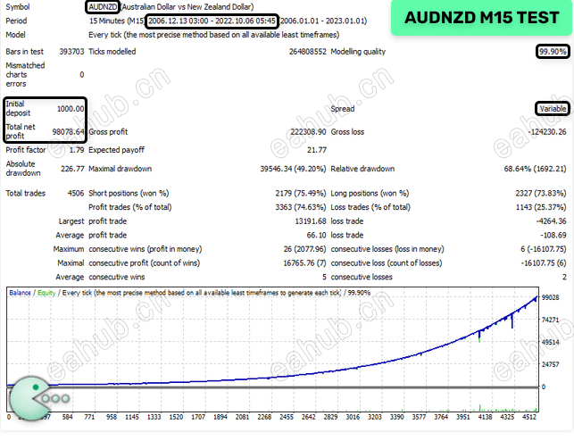Click gross loss value -124230.26
574x441 pixels.
coord(547,132)
